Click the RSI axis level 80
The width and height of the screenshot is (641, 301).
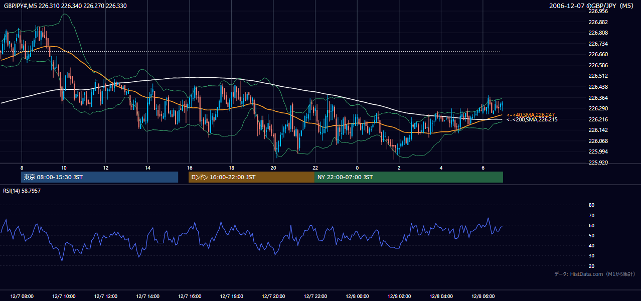click(x=591, y=205)
